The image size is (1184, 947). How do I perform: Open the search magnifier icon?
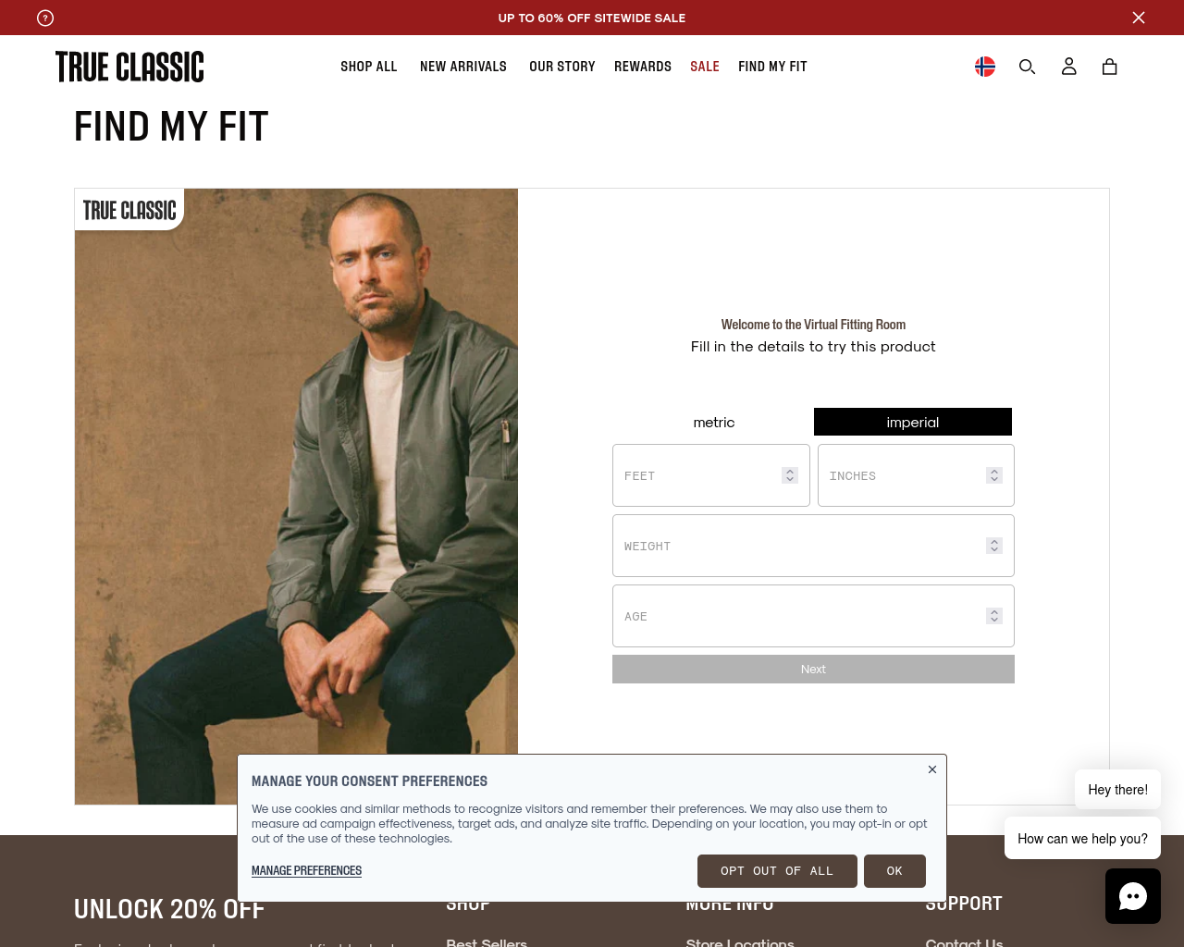[x=1027, y=67]
